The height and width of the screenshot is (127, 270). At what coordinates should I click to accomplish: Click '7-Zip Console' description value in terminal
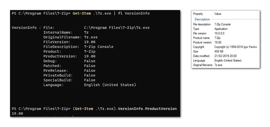(99, 47)
